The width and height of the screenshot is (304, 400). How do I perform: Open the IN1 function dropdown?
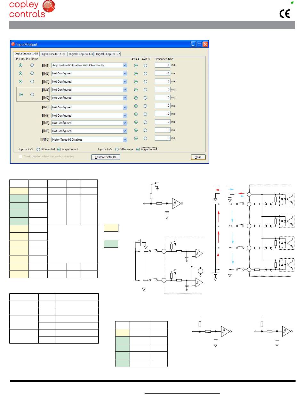pyautogui.click(x=125, y=65)
